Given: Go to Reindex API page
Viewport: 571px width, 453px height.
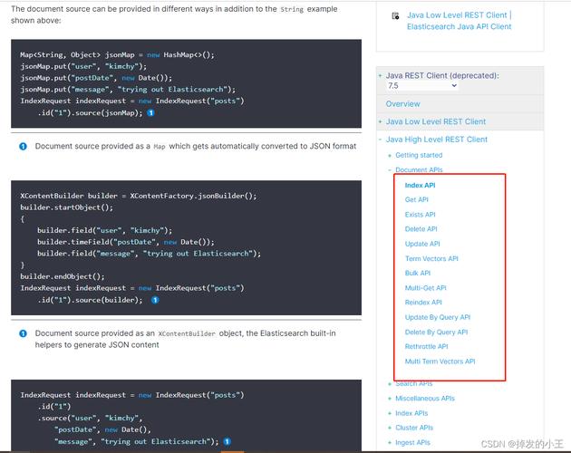Looking at the screenshot, I should pos(423,303).
